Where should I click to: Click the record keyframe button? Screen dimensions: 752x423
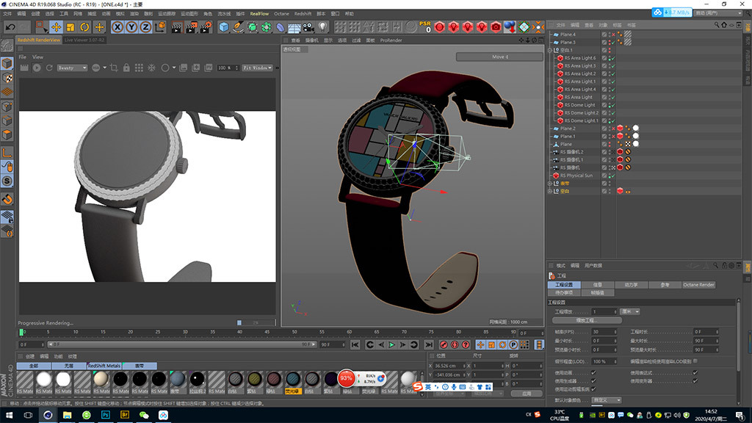[x=444, y=345]
